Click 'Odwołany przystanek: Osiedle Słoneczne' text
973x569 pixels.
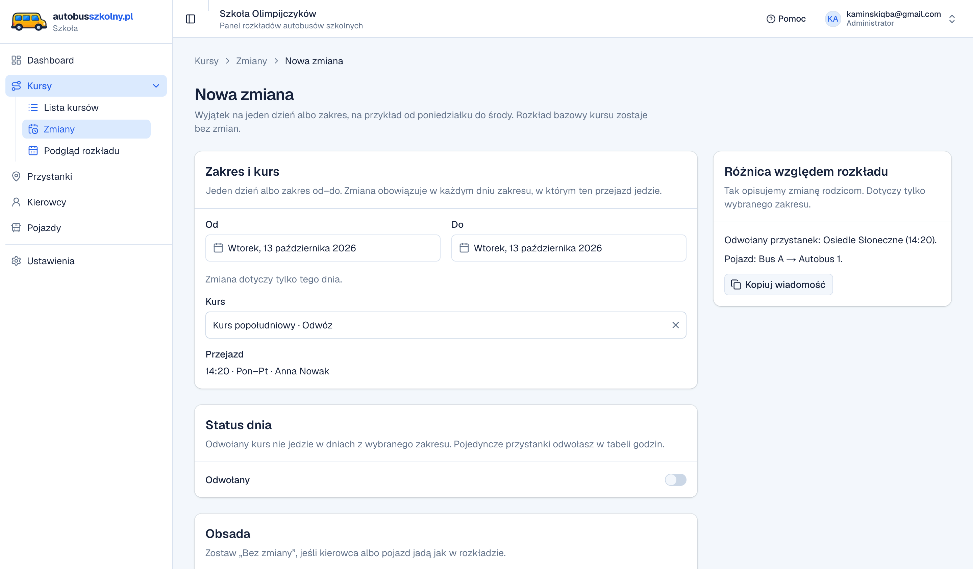pos(814,240)
